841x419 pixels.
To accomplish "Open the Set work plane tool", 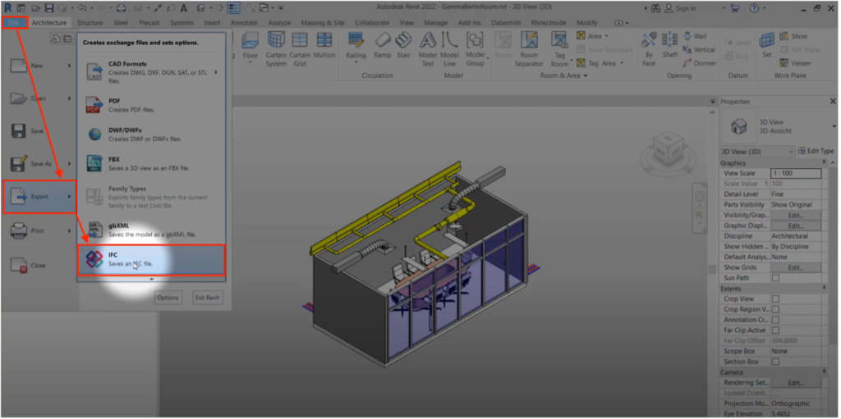I will coord(767,46).
